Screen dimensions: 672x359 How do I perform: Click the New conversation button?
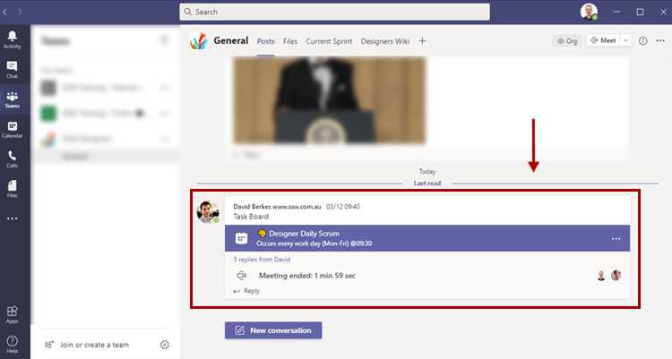[273, 330]
